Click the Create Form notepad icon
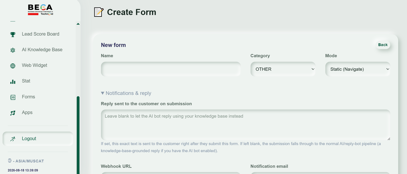This screenshot has width=407, height=174. point(99,12)
